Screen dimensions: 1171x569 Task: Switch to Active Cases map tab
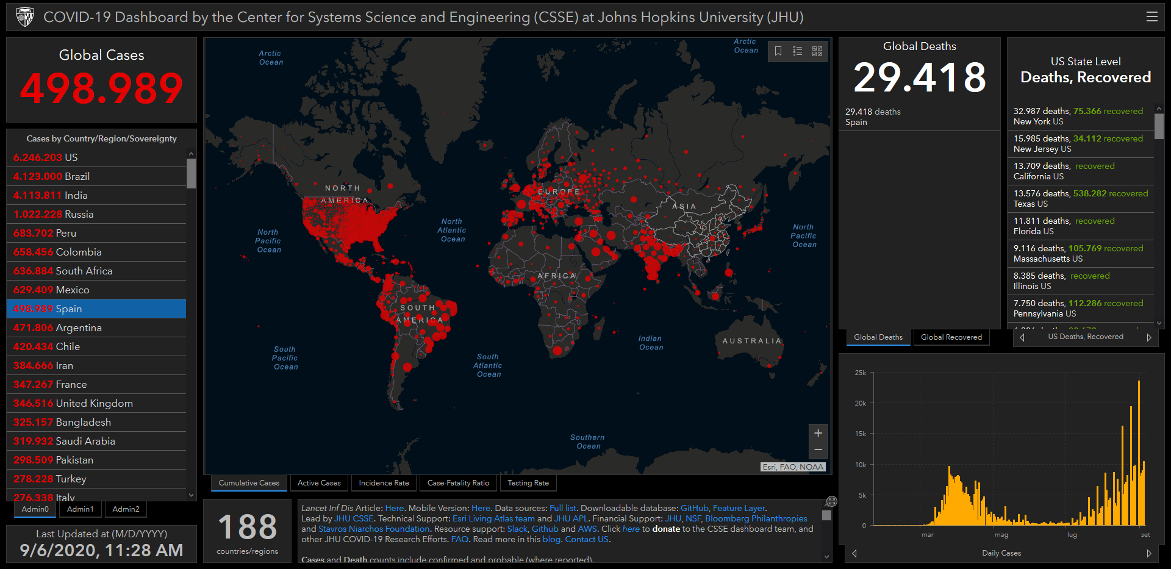point(319,483)
